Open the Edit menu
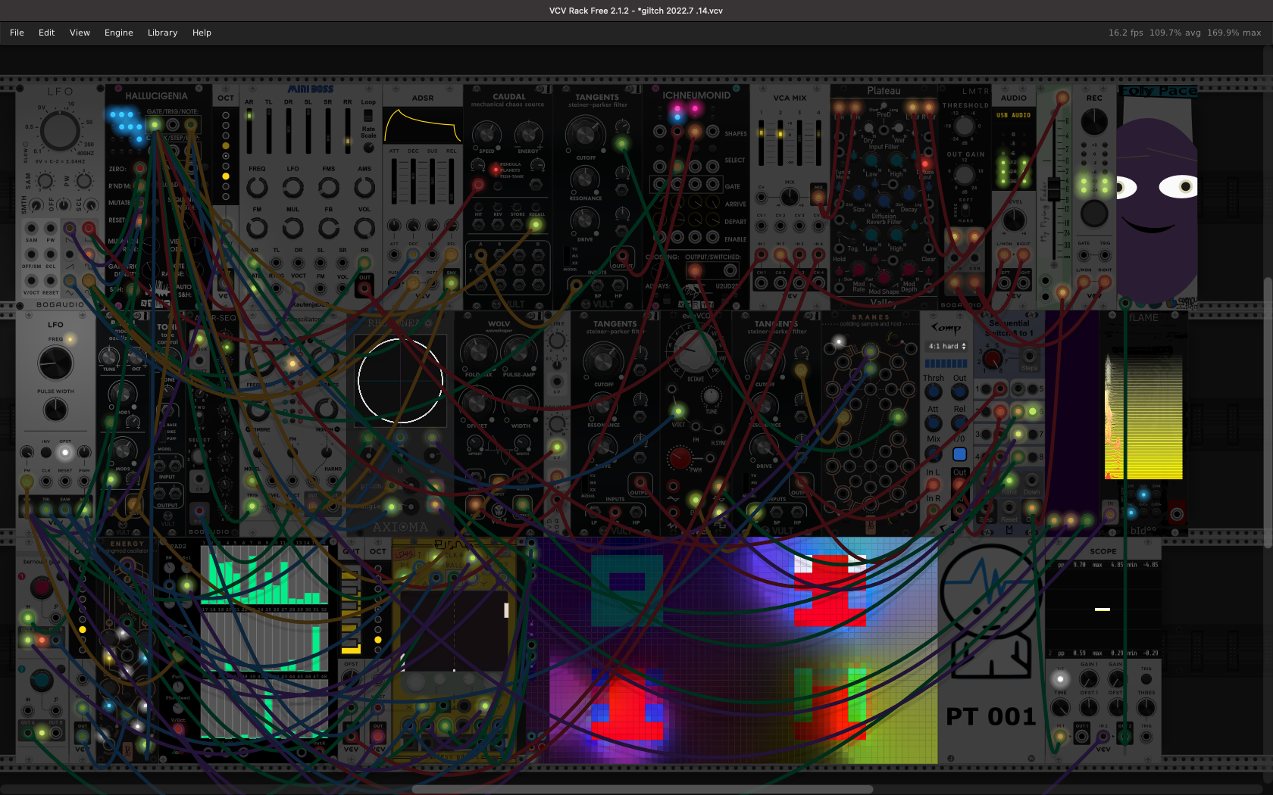The height and width of the screenshot is (795, 1273). tap(47, 33)
